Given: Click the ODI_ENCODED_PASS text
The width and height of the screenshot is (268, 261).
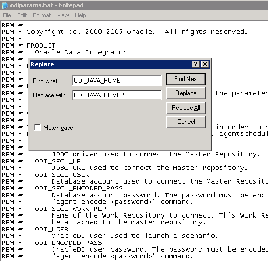Looking at the screenshot, I should pyautogui.click(x=68, y=243).
